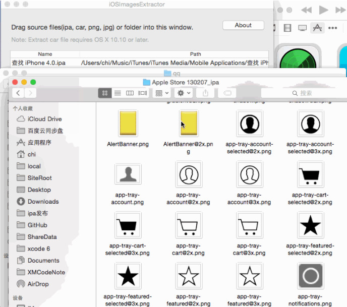Select app-tray-cart@2x.png file
Screen dimensions: 347x307
[189, 225]
